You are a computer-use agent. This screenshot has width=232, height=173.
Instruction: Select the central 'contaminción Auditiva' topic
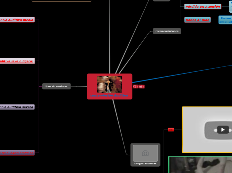pyautogui.click(x=110, y=96)
